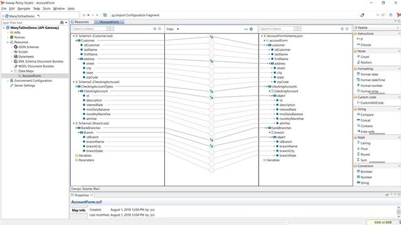Click the address mapping function node
This screenshot has height=225, width=401.
[212, 61]
